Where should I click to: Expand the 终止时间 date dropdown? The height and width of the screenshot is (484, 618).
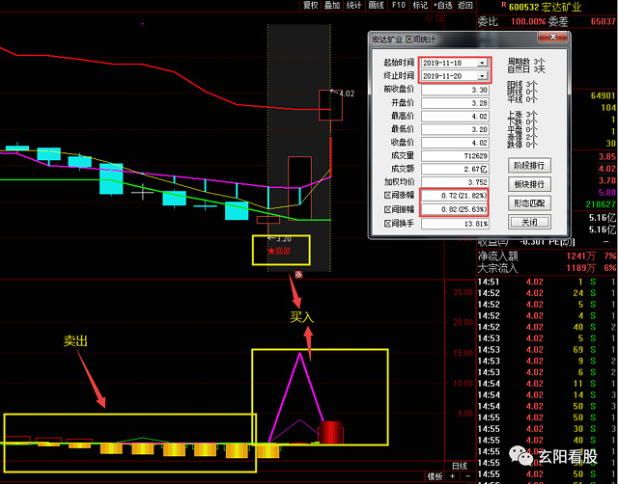pos(482,76)
